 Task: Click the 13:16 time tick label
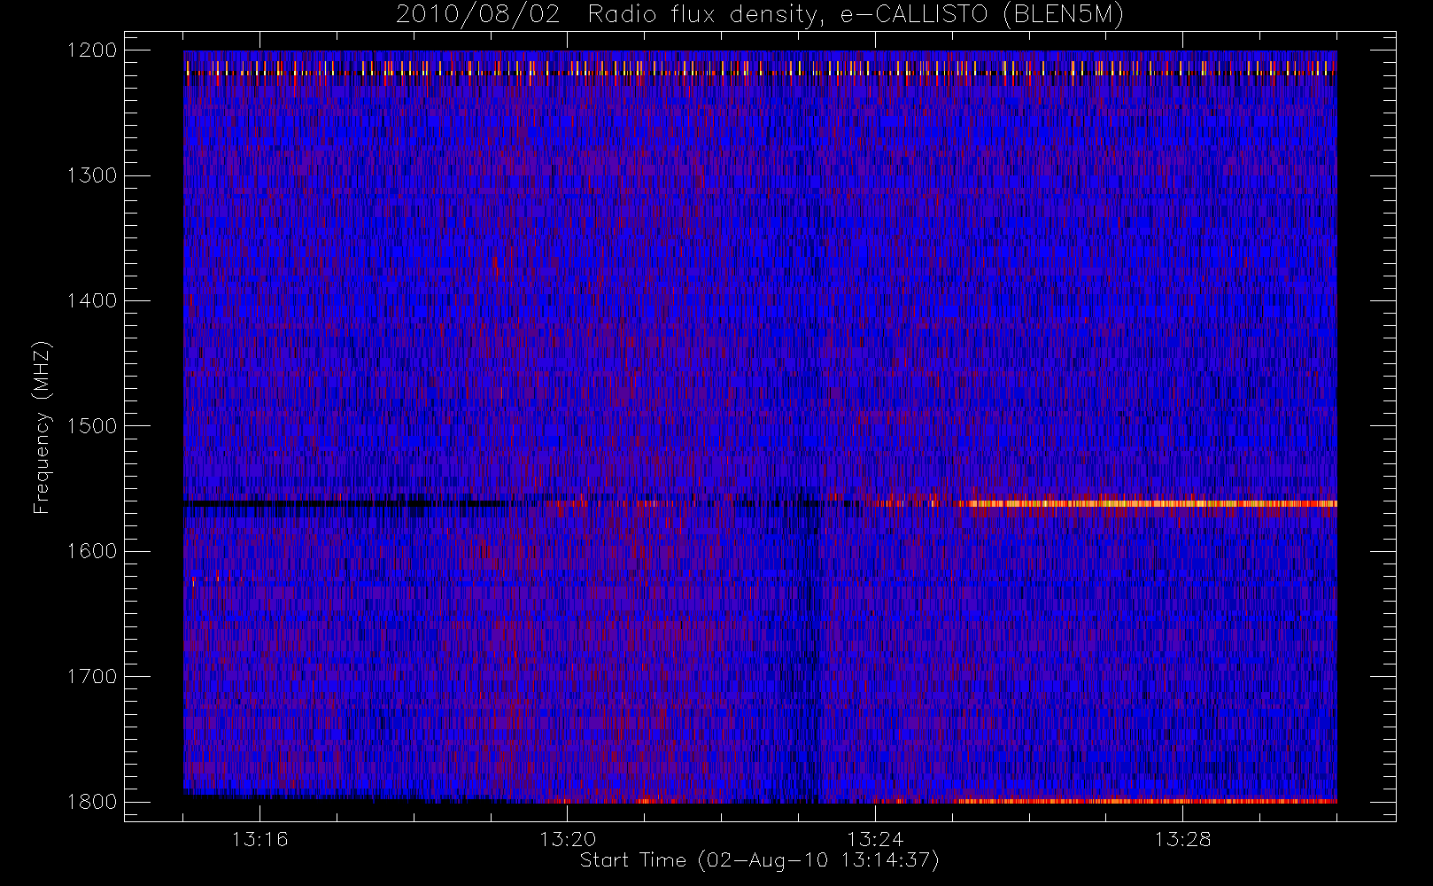[x=259, y=839]
